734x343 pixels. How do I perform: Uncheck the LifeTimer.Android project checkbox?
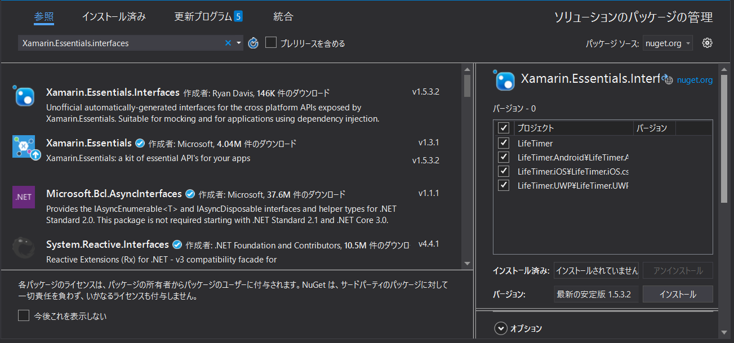pyautogui.click(x=503, y=157)
